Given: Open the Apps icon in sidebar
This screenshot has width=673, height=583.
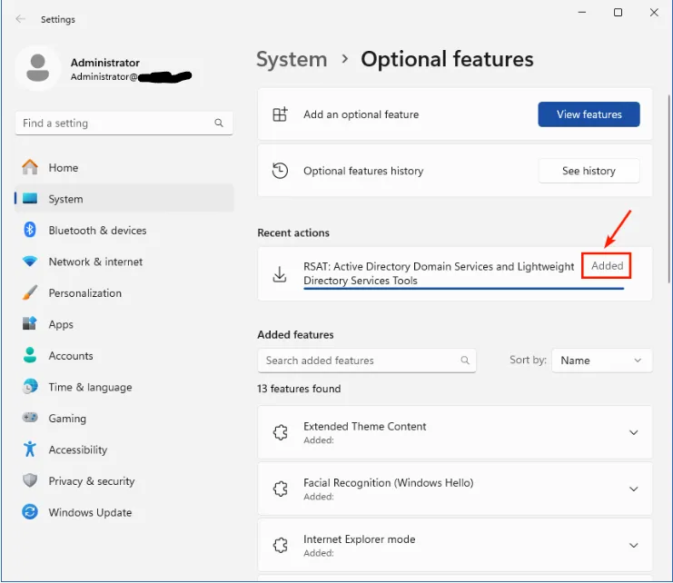Looking at the screenshot, I should pyautogui.click(x=30, y=324).
